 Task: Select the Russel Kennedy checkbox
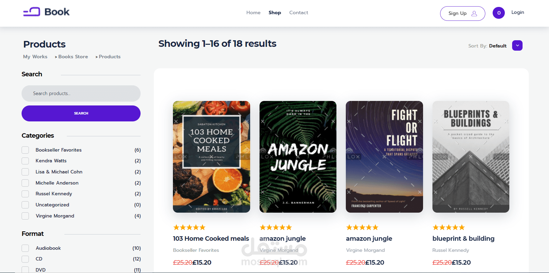(25, 194)
